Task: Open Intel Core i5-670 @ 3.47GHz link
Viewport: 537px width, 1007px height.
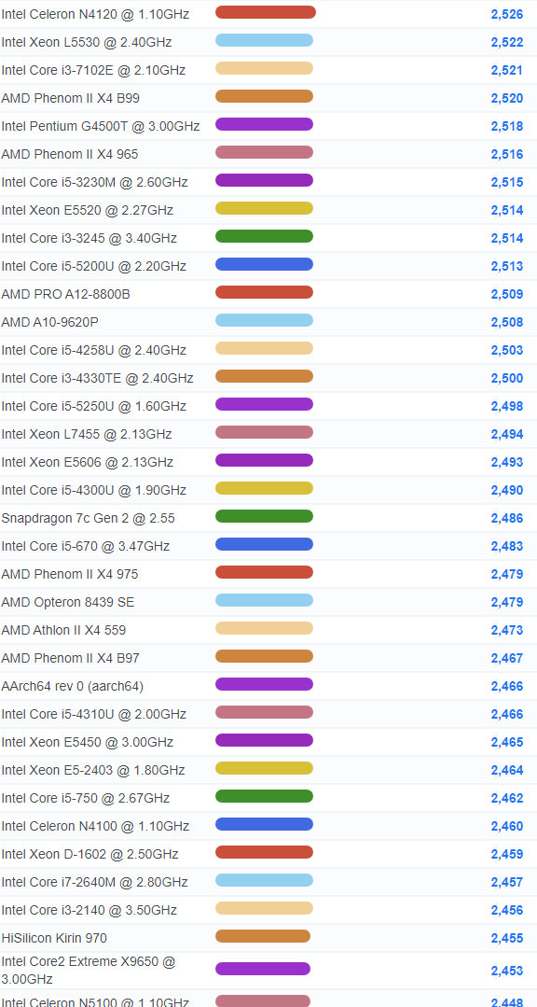Action: tap(86, 546)
